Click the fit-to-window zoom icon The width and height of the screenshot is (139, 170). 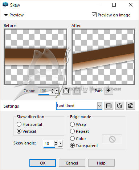66,91
